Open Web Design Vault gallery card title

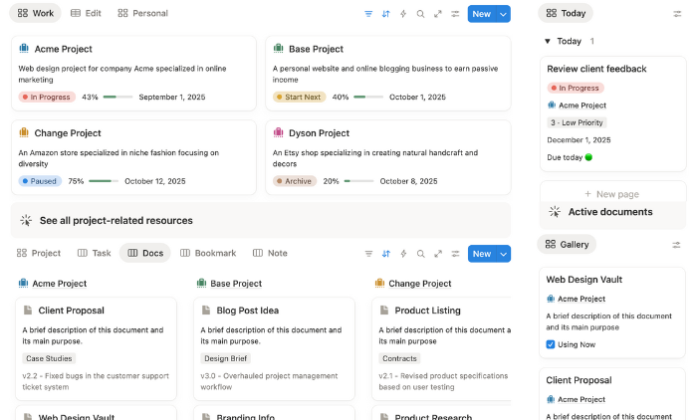pos(584,280)
